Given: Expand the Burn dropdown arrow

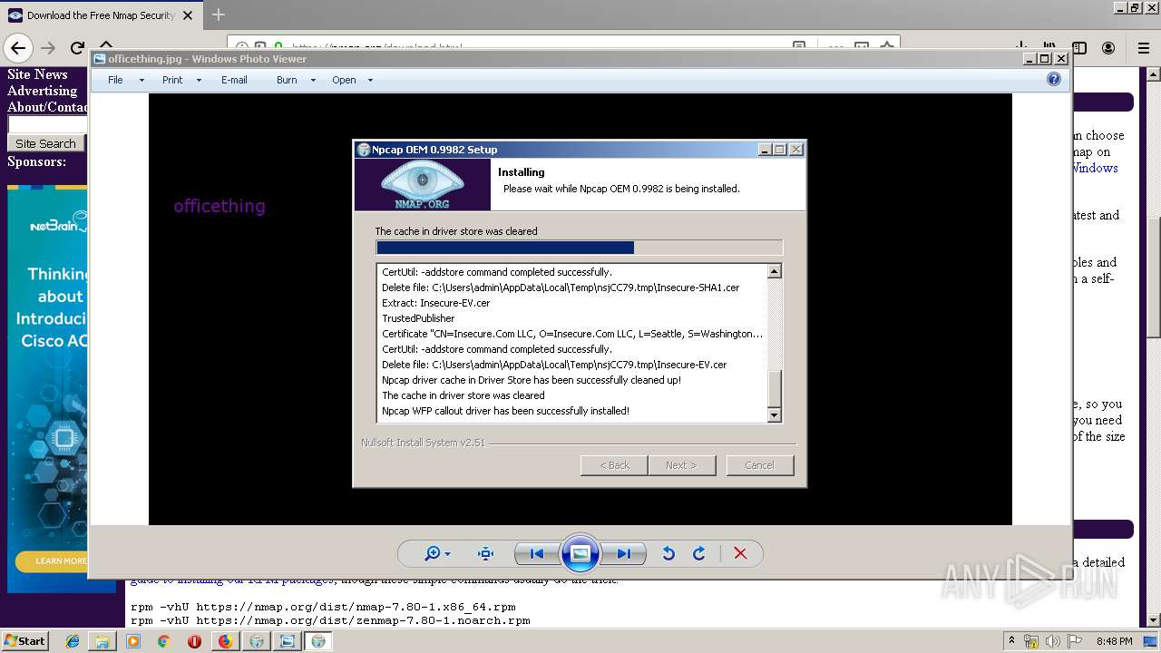Looking at the screenshot, I should pyautogui.click(x=313, y=80).
